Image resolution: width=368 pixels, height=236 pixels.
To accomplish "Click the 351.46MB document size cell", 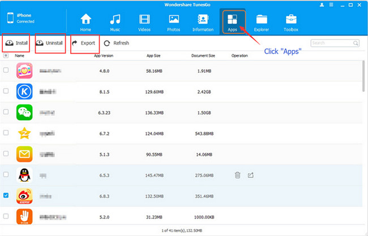I will [204, 196].
